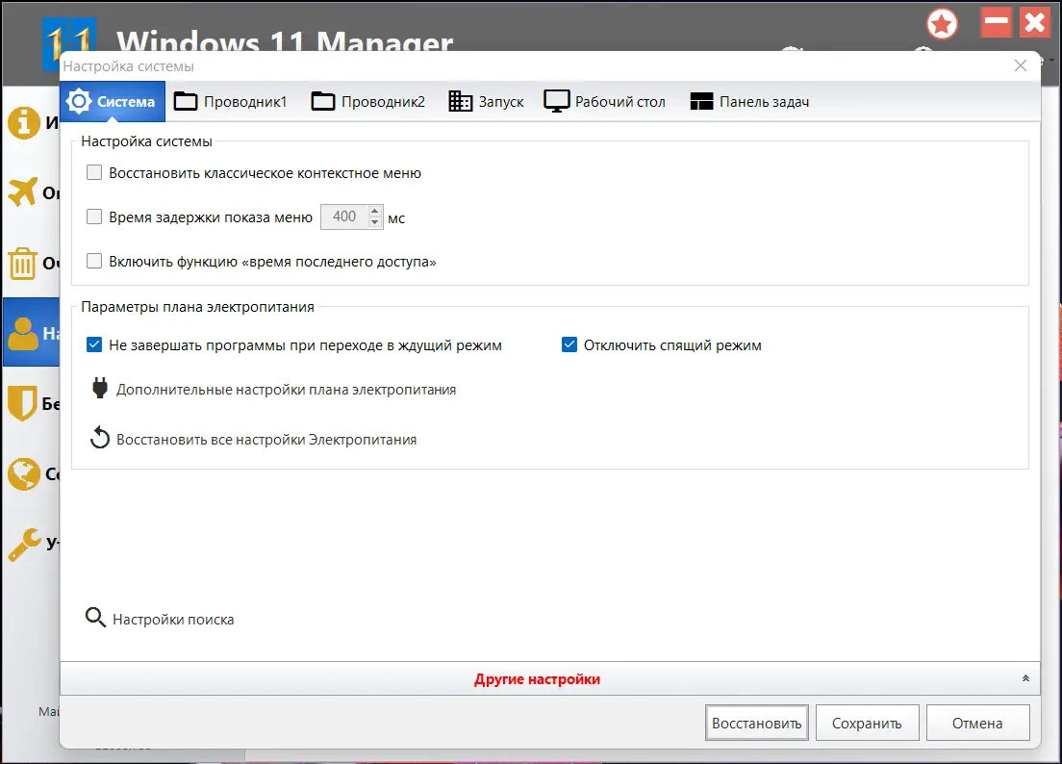Viewport: 1062px width, 764px height.
Task: Increase menu delay with the up arrow
Action: (375, 212)
